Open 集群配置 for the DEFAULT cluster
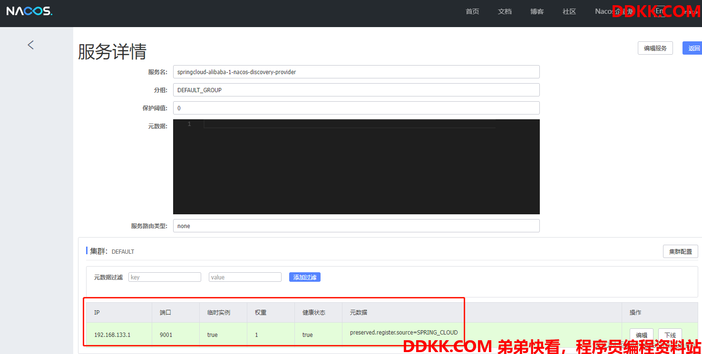 coord(680,251)
